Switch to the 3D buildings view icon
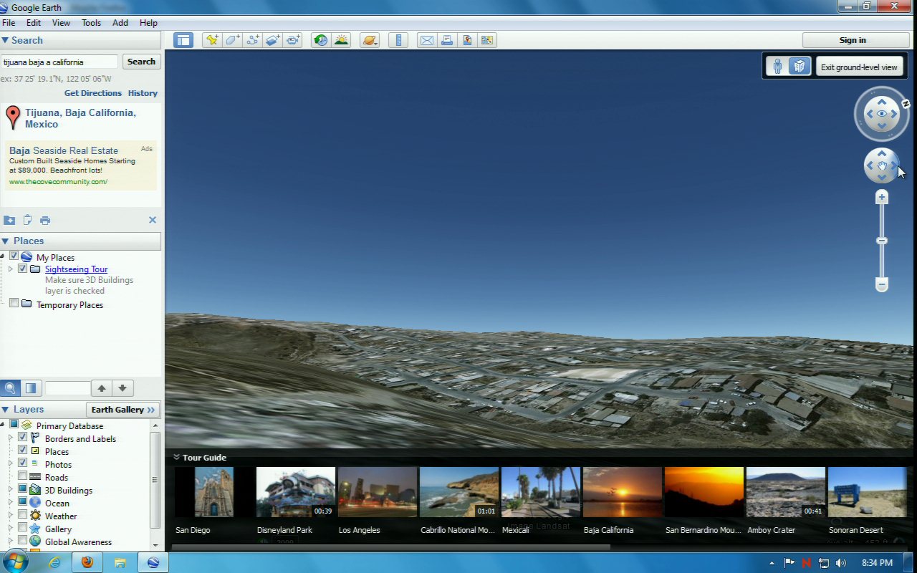 point(800,67)
